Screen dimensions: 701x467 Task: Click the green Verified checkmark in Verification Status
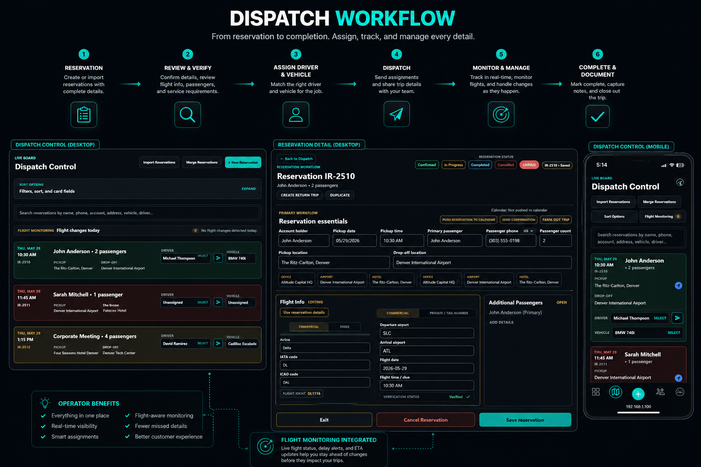pos(468,397)
